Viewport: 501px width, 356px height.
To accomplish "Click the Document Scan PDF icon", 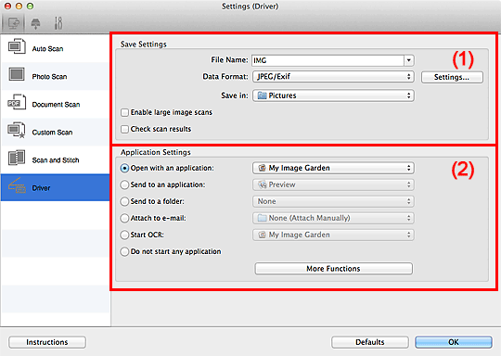I will tap(17, 102).
